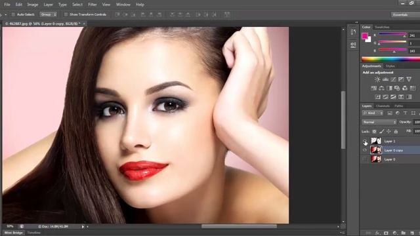The image size is (420, 236).
Task: Pick a color from the spectrum ramp
Action: [391, 59]
